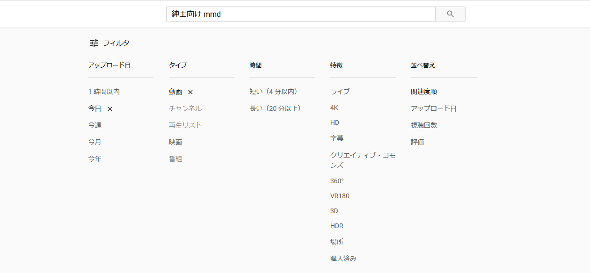Sort results by アップロード日
The height and width of the screenshot is (273, 590).
tap(433, 108)
